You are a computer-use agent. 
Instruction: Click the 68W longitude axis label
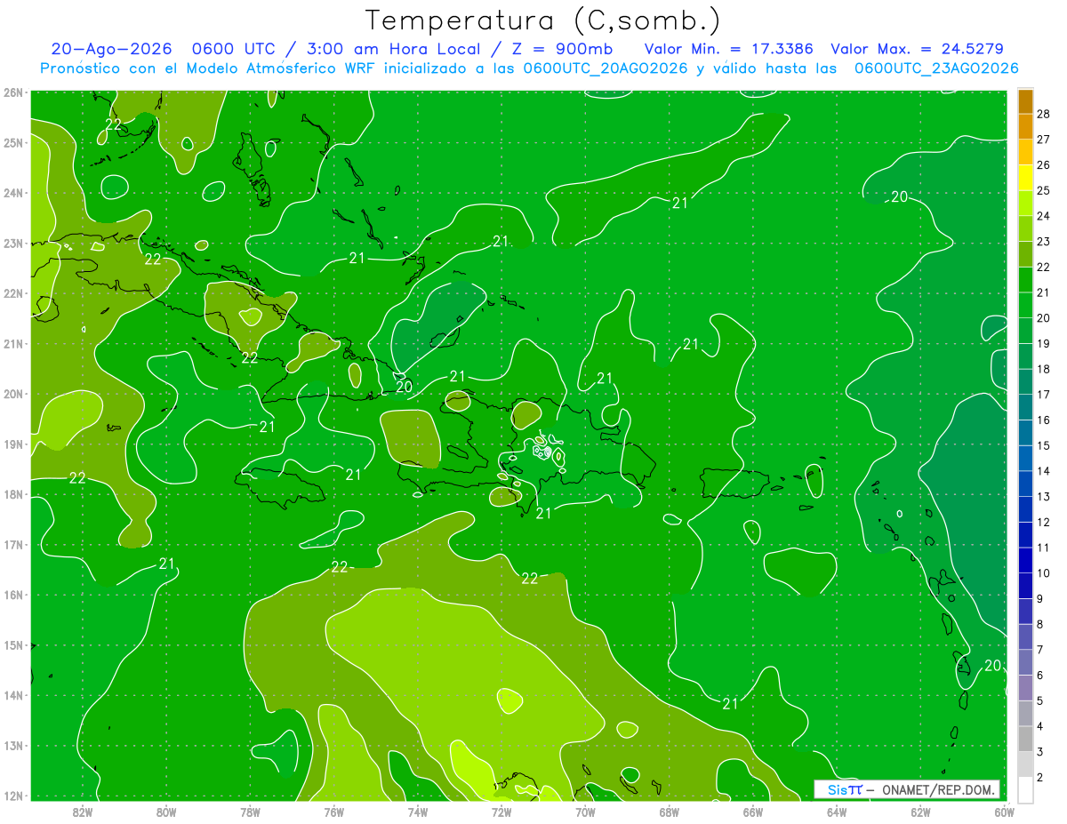click(x=670, y=812)
